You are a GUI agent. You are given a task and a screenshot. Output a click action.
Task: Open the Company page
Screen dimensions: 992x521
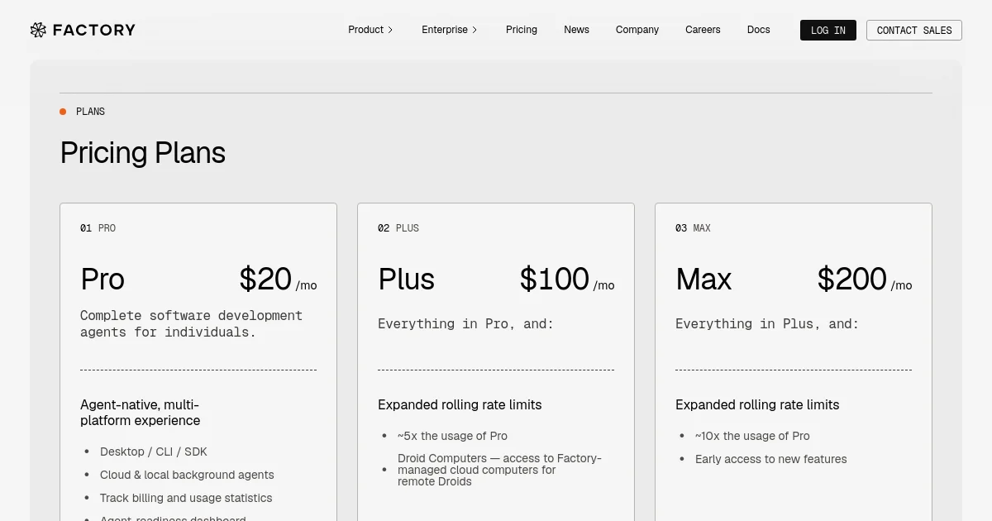click(637, 30)
